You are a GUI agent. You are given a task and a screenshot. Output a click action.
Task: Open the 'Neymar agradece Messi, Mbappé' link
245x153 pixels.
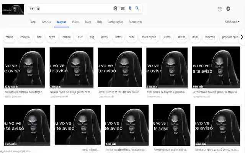(x=126, y=150)
